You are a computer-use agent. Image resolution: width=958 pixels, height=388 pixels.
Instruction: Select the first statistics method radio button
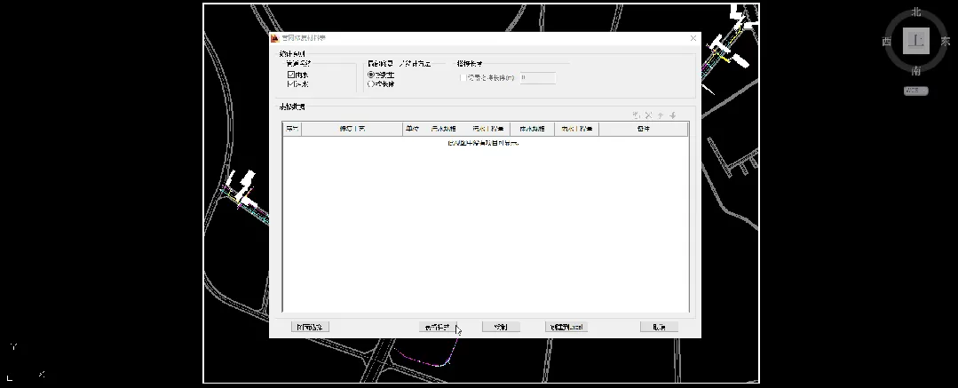[x=371, y=75]
